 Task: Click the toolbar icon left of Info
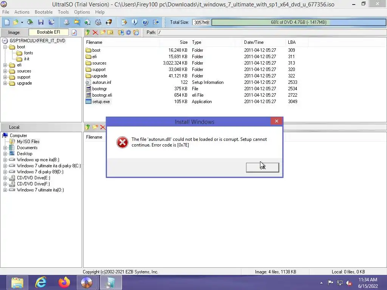124,22
